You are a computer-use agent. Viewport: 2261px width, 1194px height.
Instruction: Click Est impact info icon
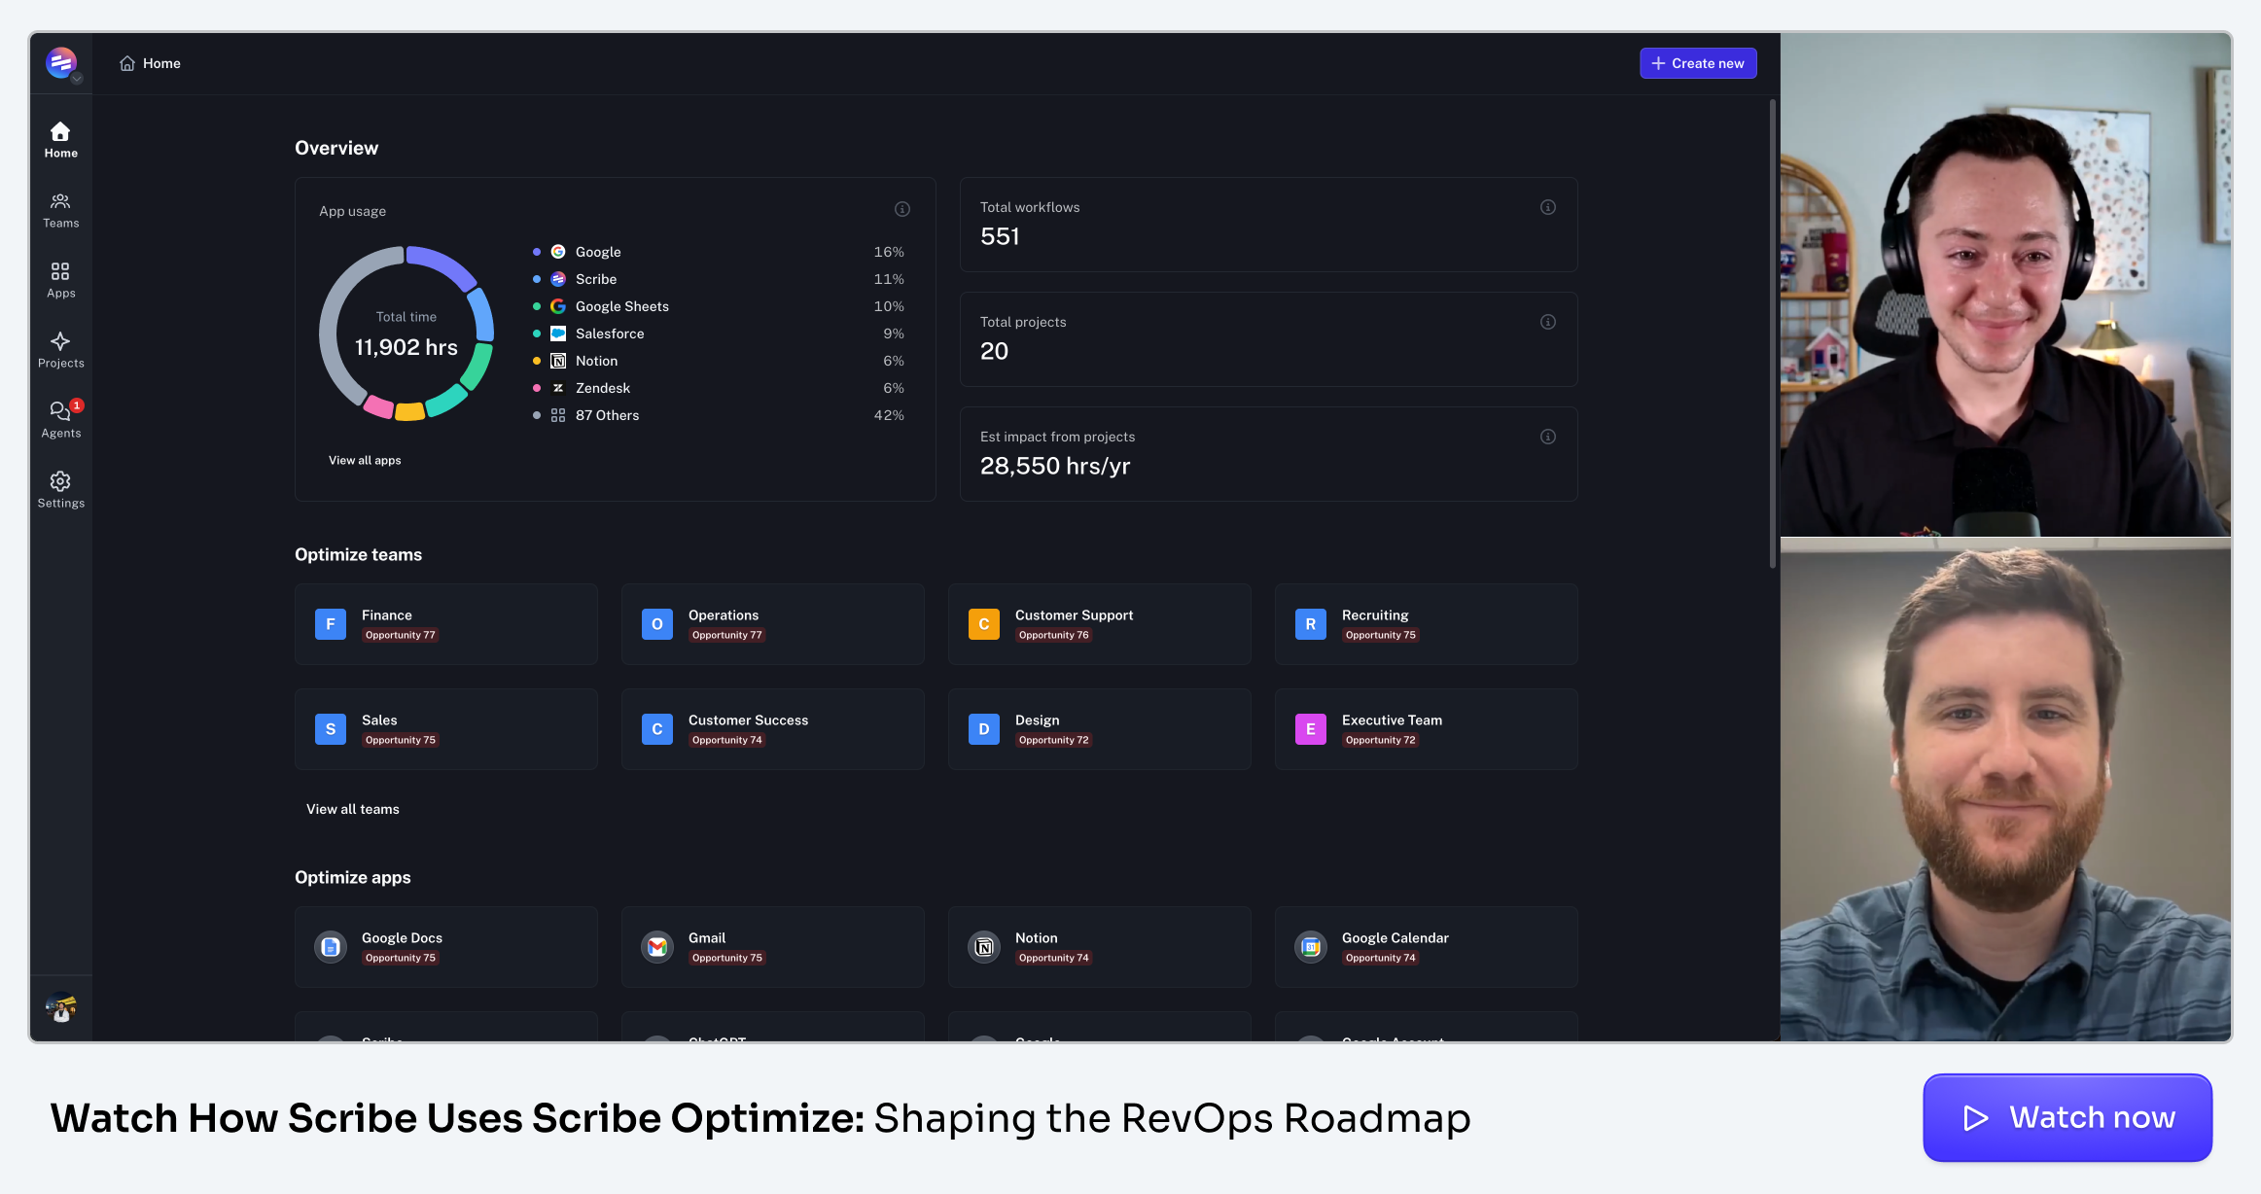coord(1547,437)
